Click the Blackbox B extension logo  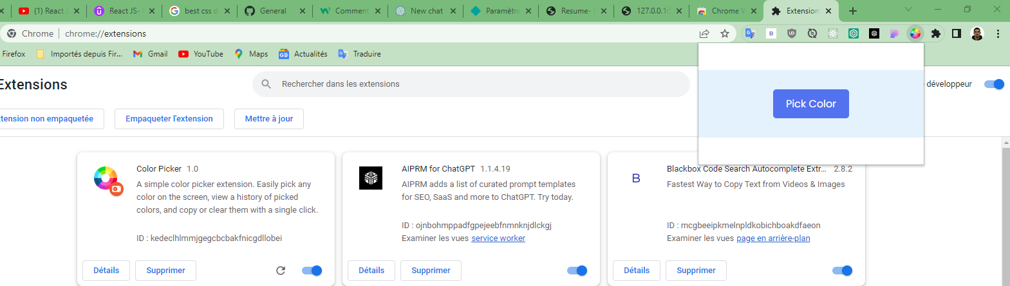point(636,178)
